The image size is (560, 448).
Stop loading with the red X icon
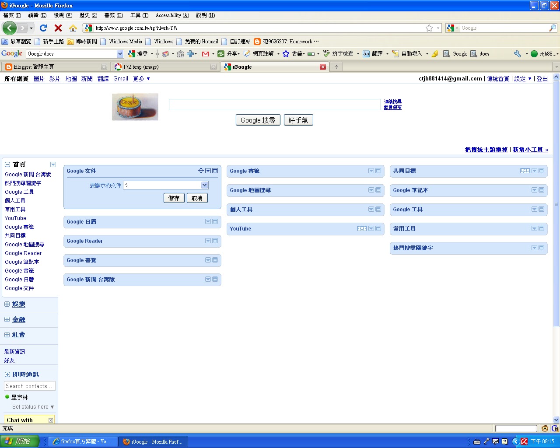(x=58, y=28)
